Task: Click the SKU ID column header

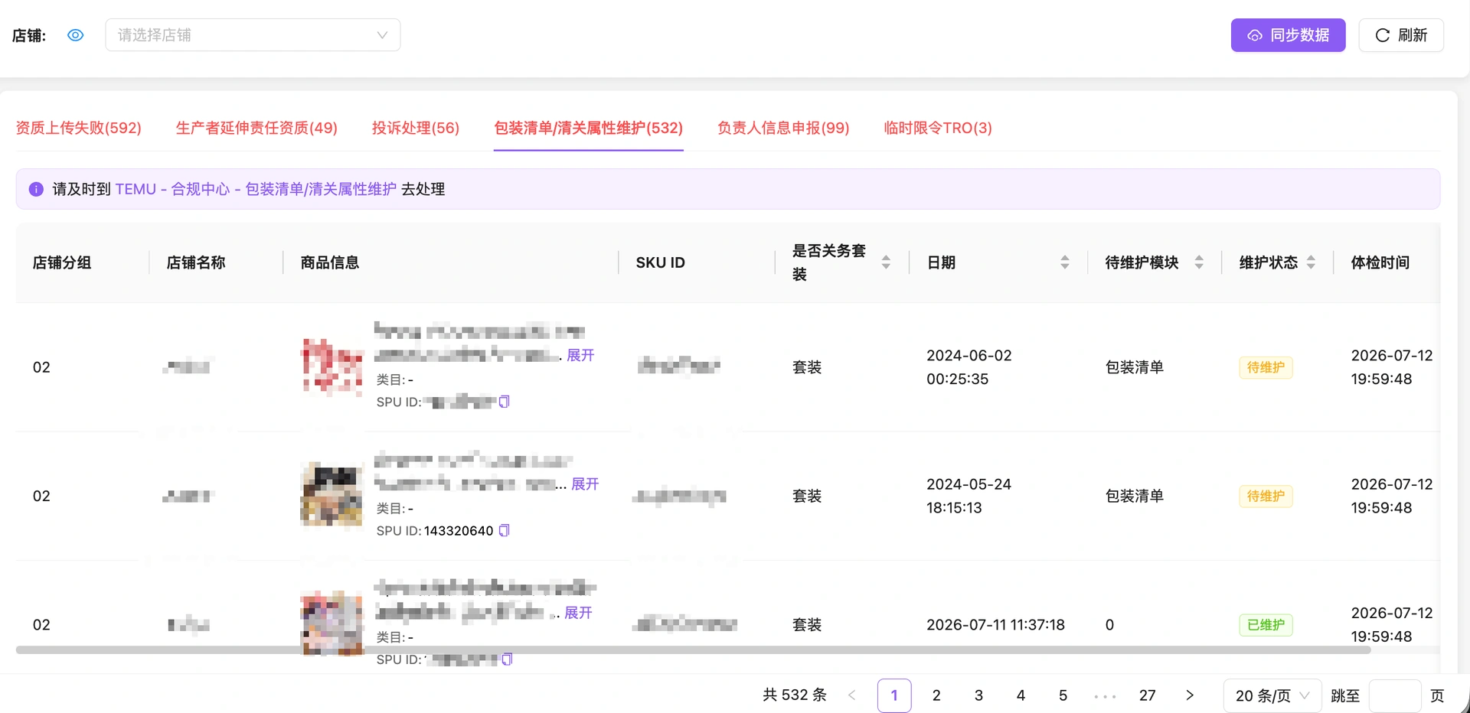Action: [x=660, y=262]
